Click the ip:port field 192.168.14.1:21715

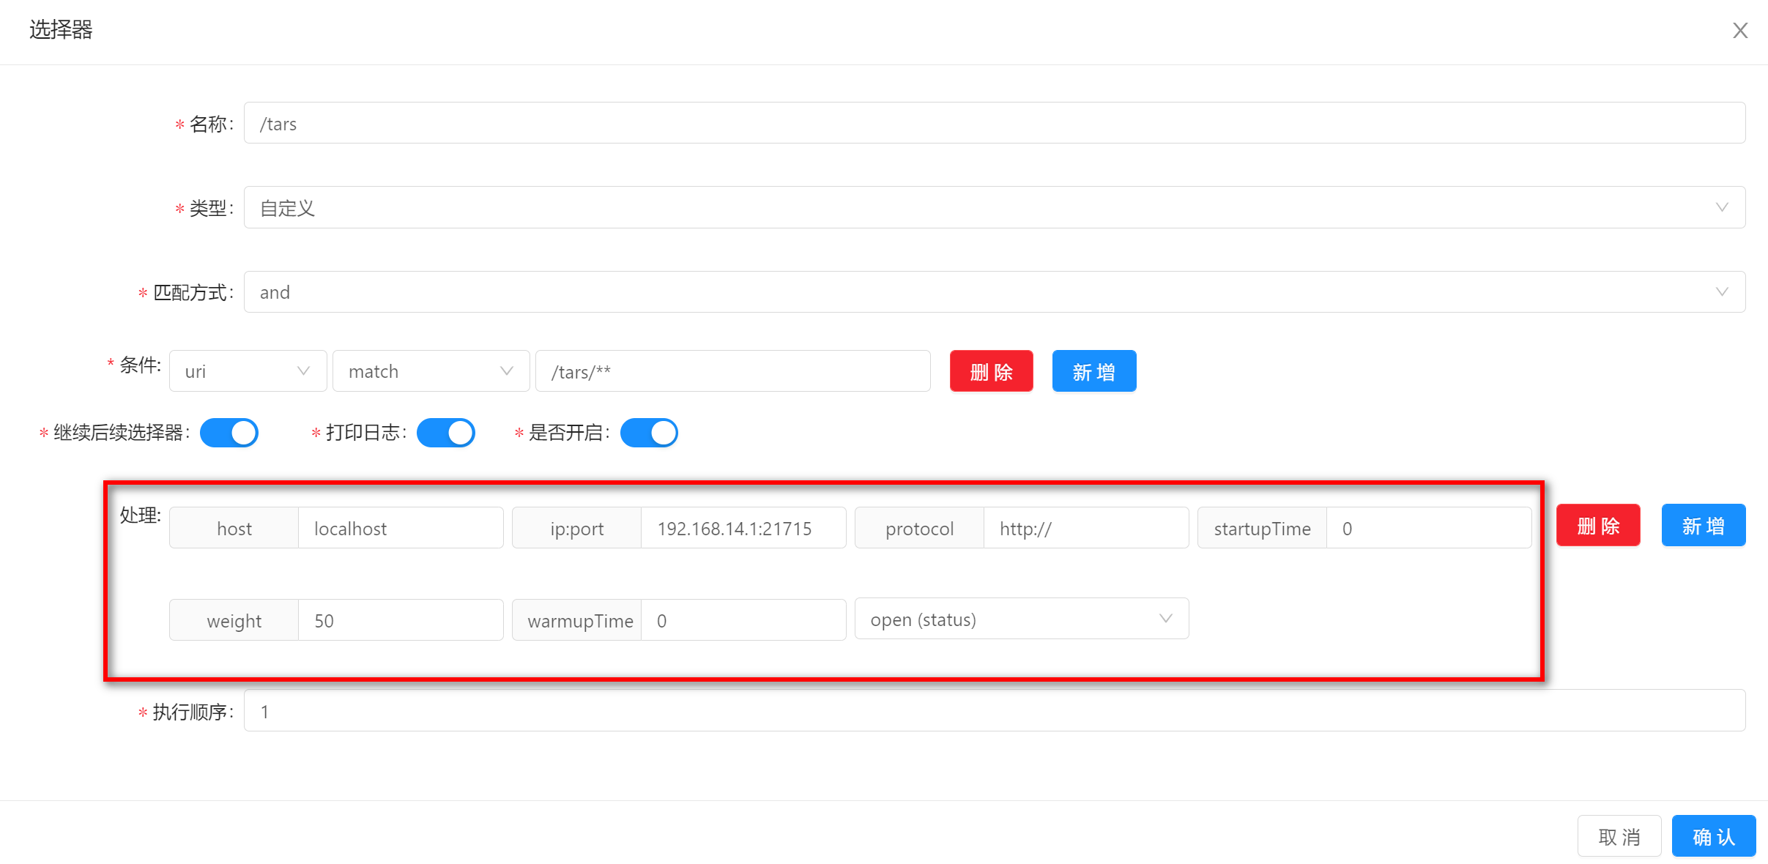(x=743, y=528)
